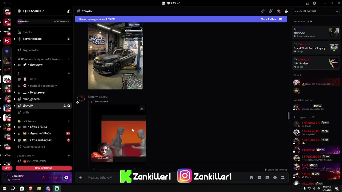The width and height of the screenshot is (342, 192).
Task: Open pinned messages pin icon
Action: [279, 11]
